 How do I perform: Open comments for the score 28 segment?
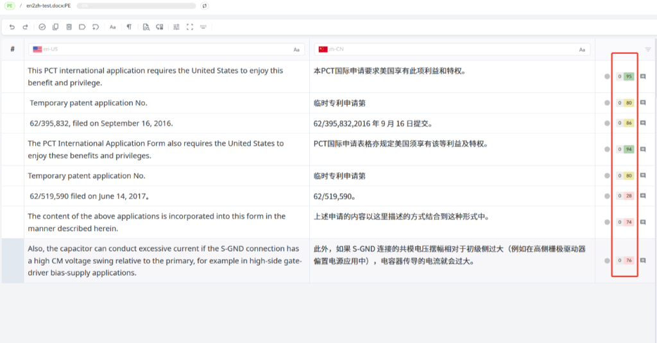(x=643, y=196)
